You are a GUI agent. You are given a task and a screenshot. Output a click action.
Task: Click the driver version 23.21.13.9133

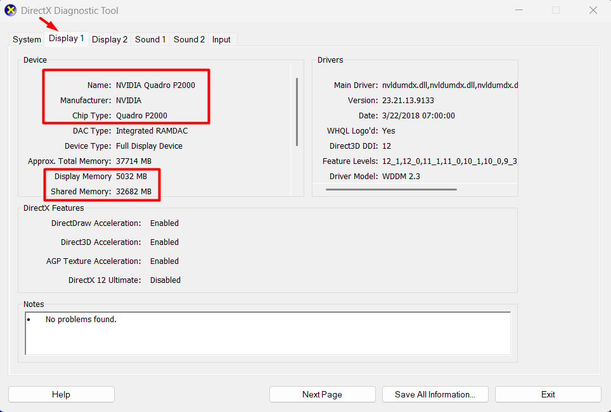pyautogui.click(x=408, y=101)
